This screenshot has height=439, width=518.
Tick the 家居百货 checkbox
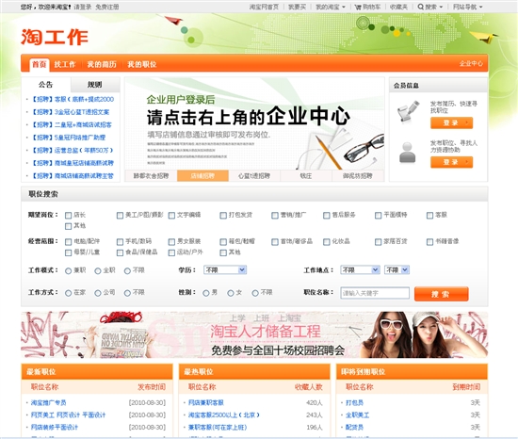click(x=379, y=242)
